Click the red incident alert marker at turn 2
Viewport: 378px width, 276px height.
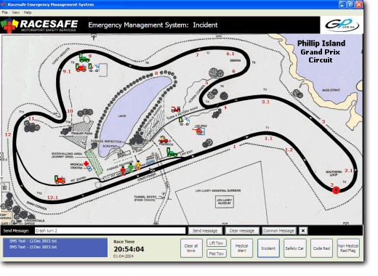pos(336,190)
